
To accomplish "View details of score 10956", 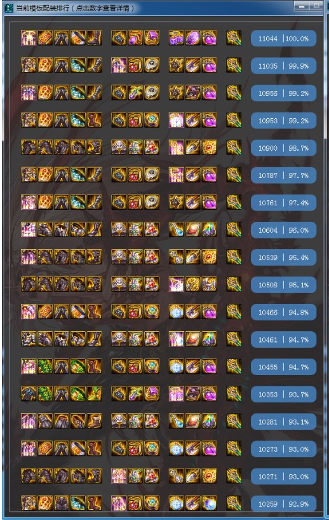I will click(x=283, y=93).
